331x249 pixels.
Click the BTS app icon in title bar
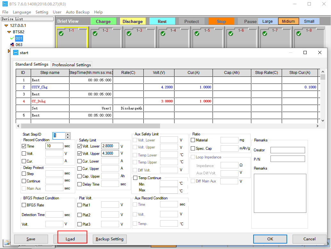pyautogui.click(x=5, y=4)
